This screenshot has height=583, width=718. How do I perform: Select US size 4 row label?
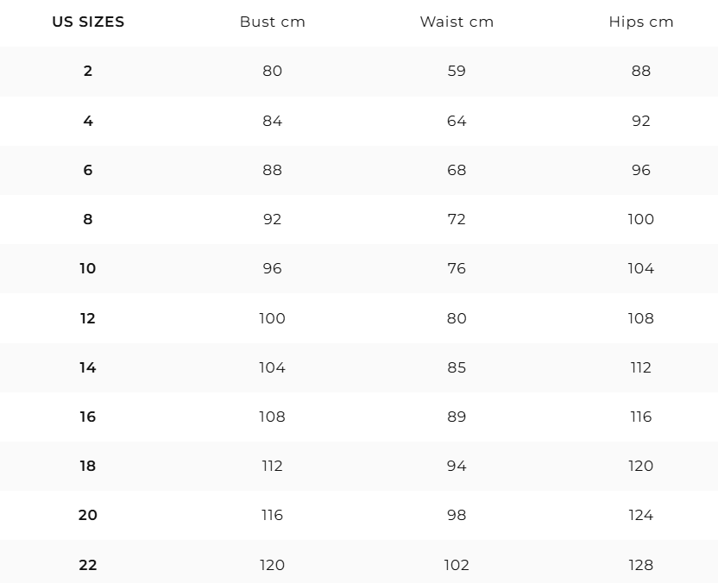click(x=88, y=121)
